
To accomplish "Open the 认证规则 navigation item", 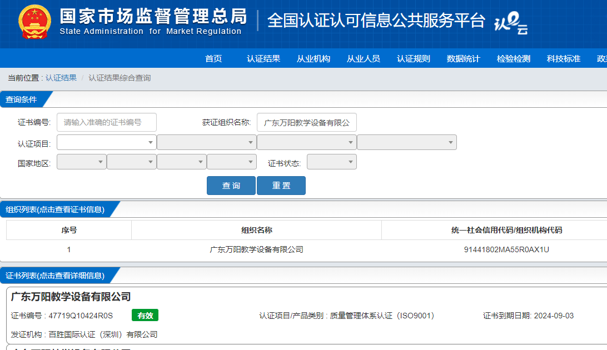I will [414, 59].
